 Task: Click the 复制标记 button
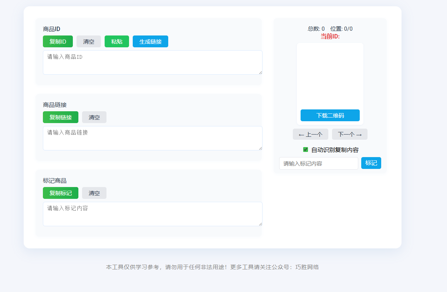(61, 193)
